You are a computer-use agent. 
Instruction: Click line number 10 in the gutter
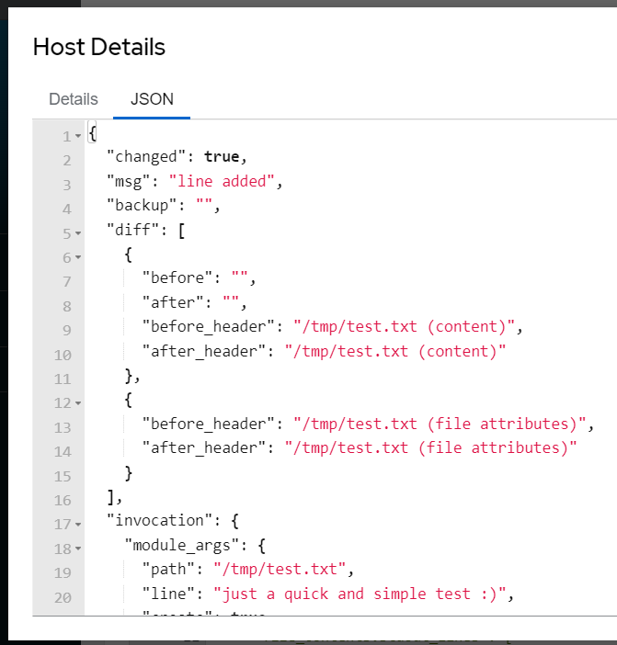[63, 353]
